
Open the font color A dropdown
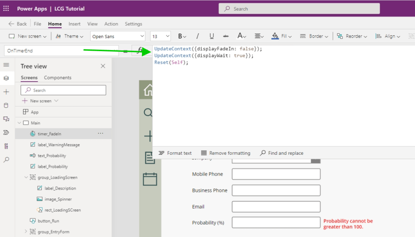click(242, 36)
